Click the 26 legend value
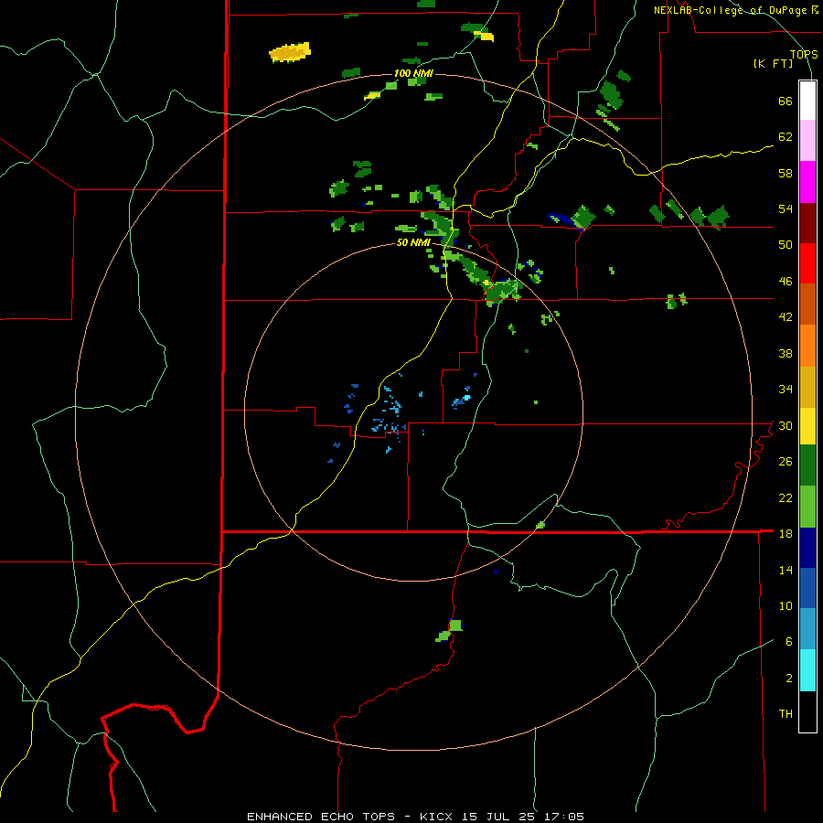 [786, 462]
